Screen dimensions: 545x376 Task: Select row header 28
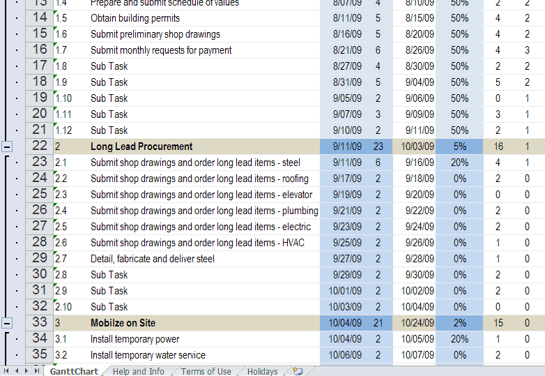pos(40,243)
